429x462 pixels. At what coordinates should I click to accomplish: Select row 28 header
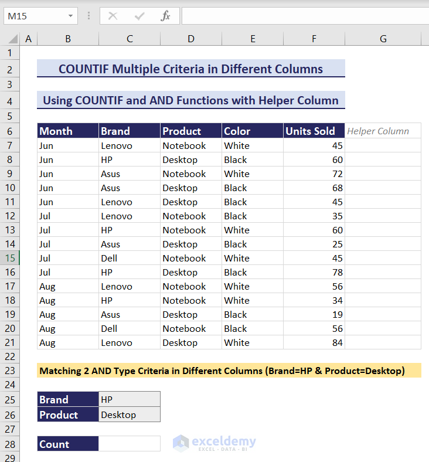(x=10, y=444)
